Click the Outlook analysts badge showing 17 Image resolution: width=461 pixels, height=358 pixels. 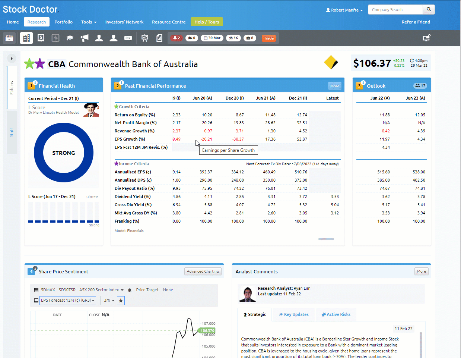(420, 86)
